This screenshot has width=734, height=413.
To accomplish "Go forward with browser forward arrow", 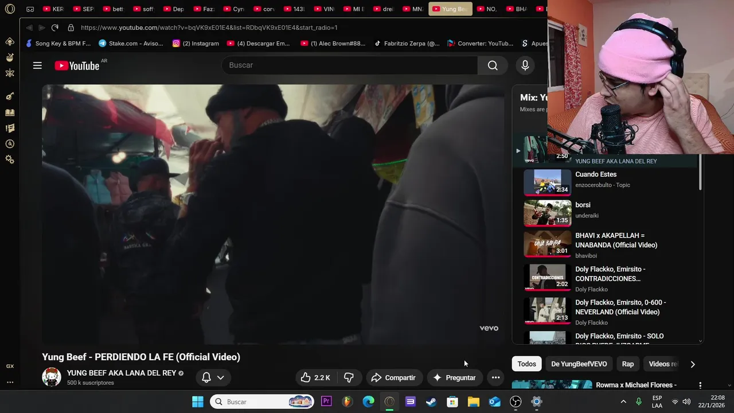I will [x=41, y=28].
